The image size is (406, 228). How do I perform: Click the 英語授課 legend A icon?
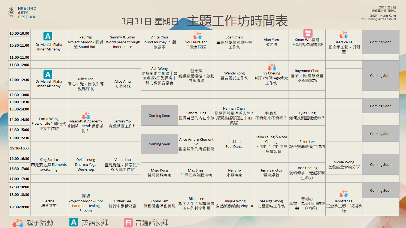(74, 222)
